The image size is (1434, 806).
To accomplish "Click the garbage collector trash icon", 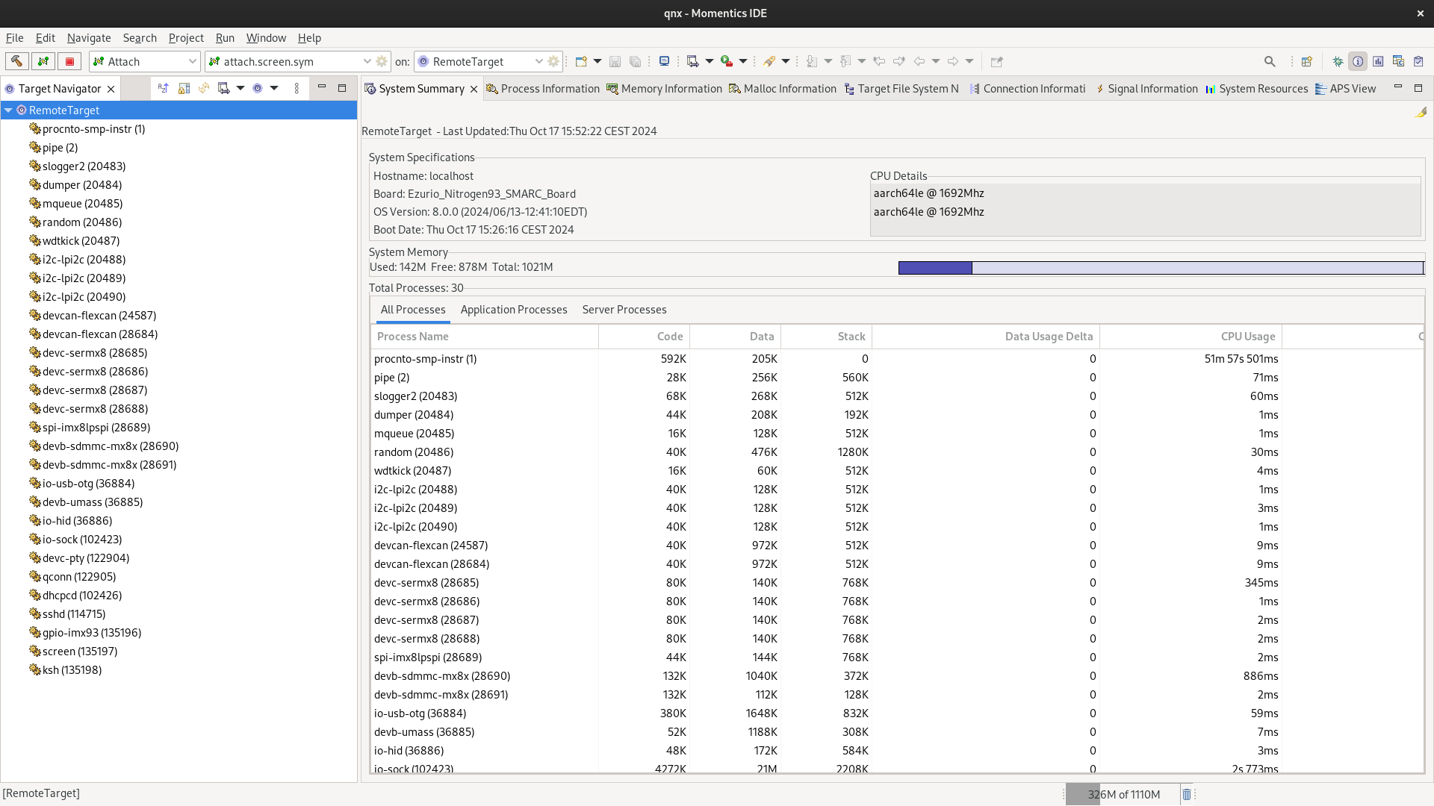I will tap(1186, 794).
